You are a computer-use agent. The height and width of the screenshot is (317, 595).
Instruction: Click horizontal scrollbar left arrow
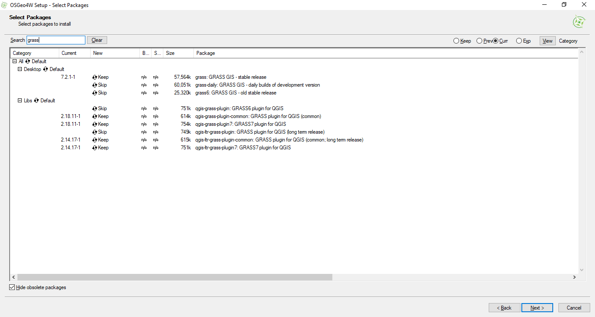point(14,277)
